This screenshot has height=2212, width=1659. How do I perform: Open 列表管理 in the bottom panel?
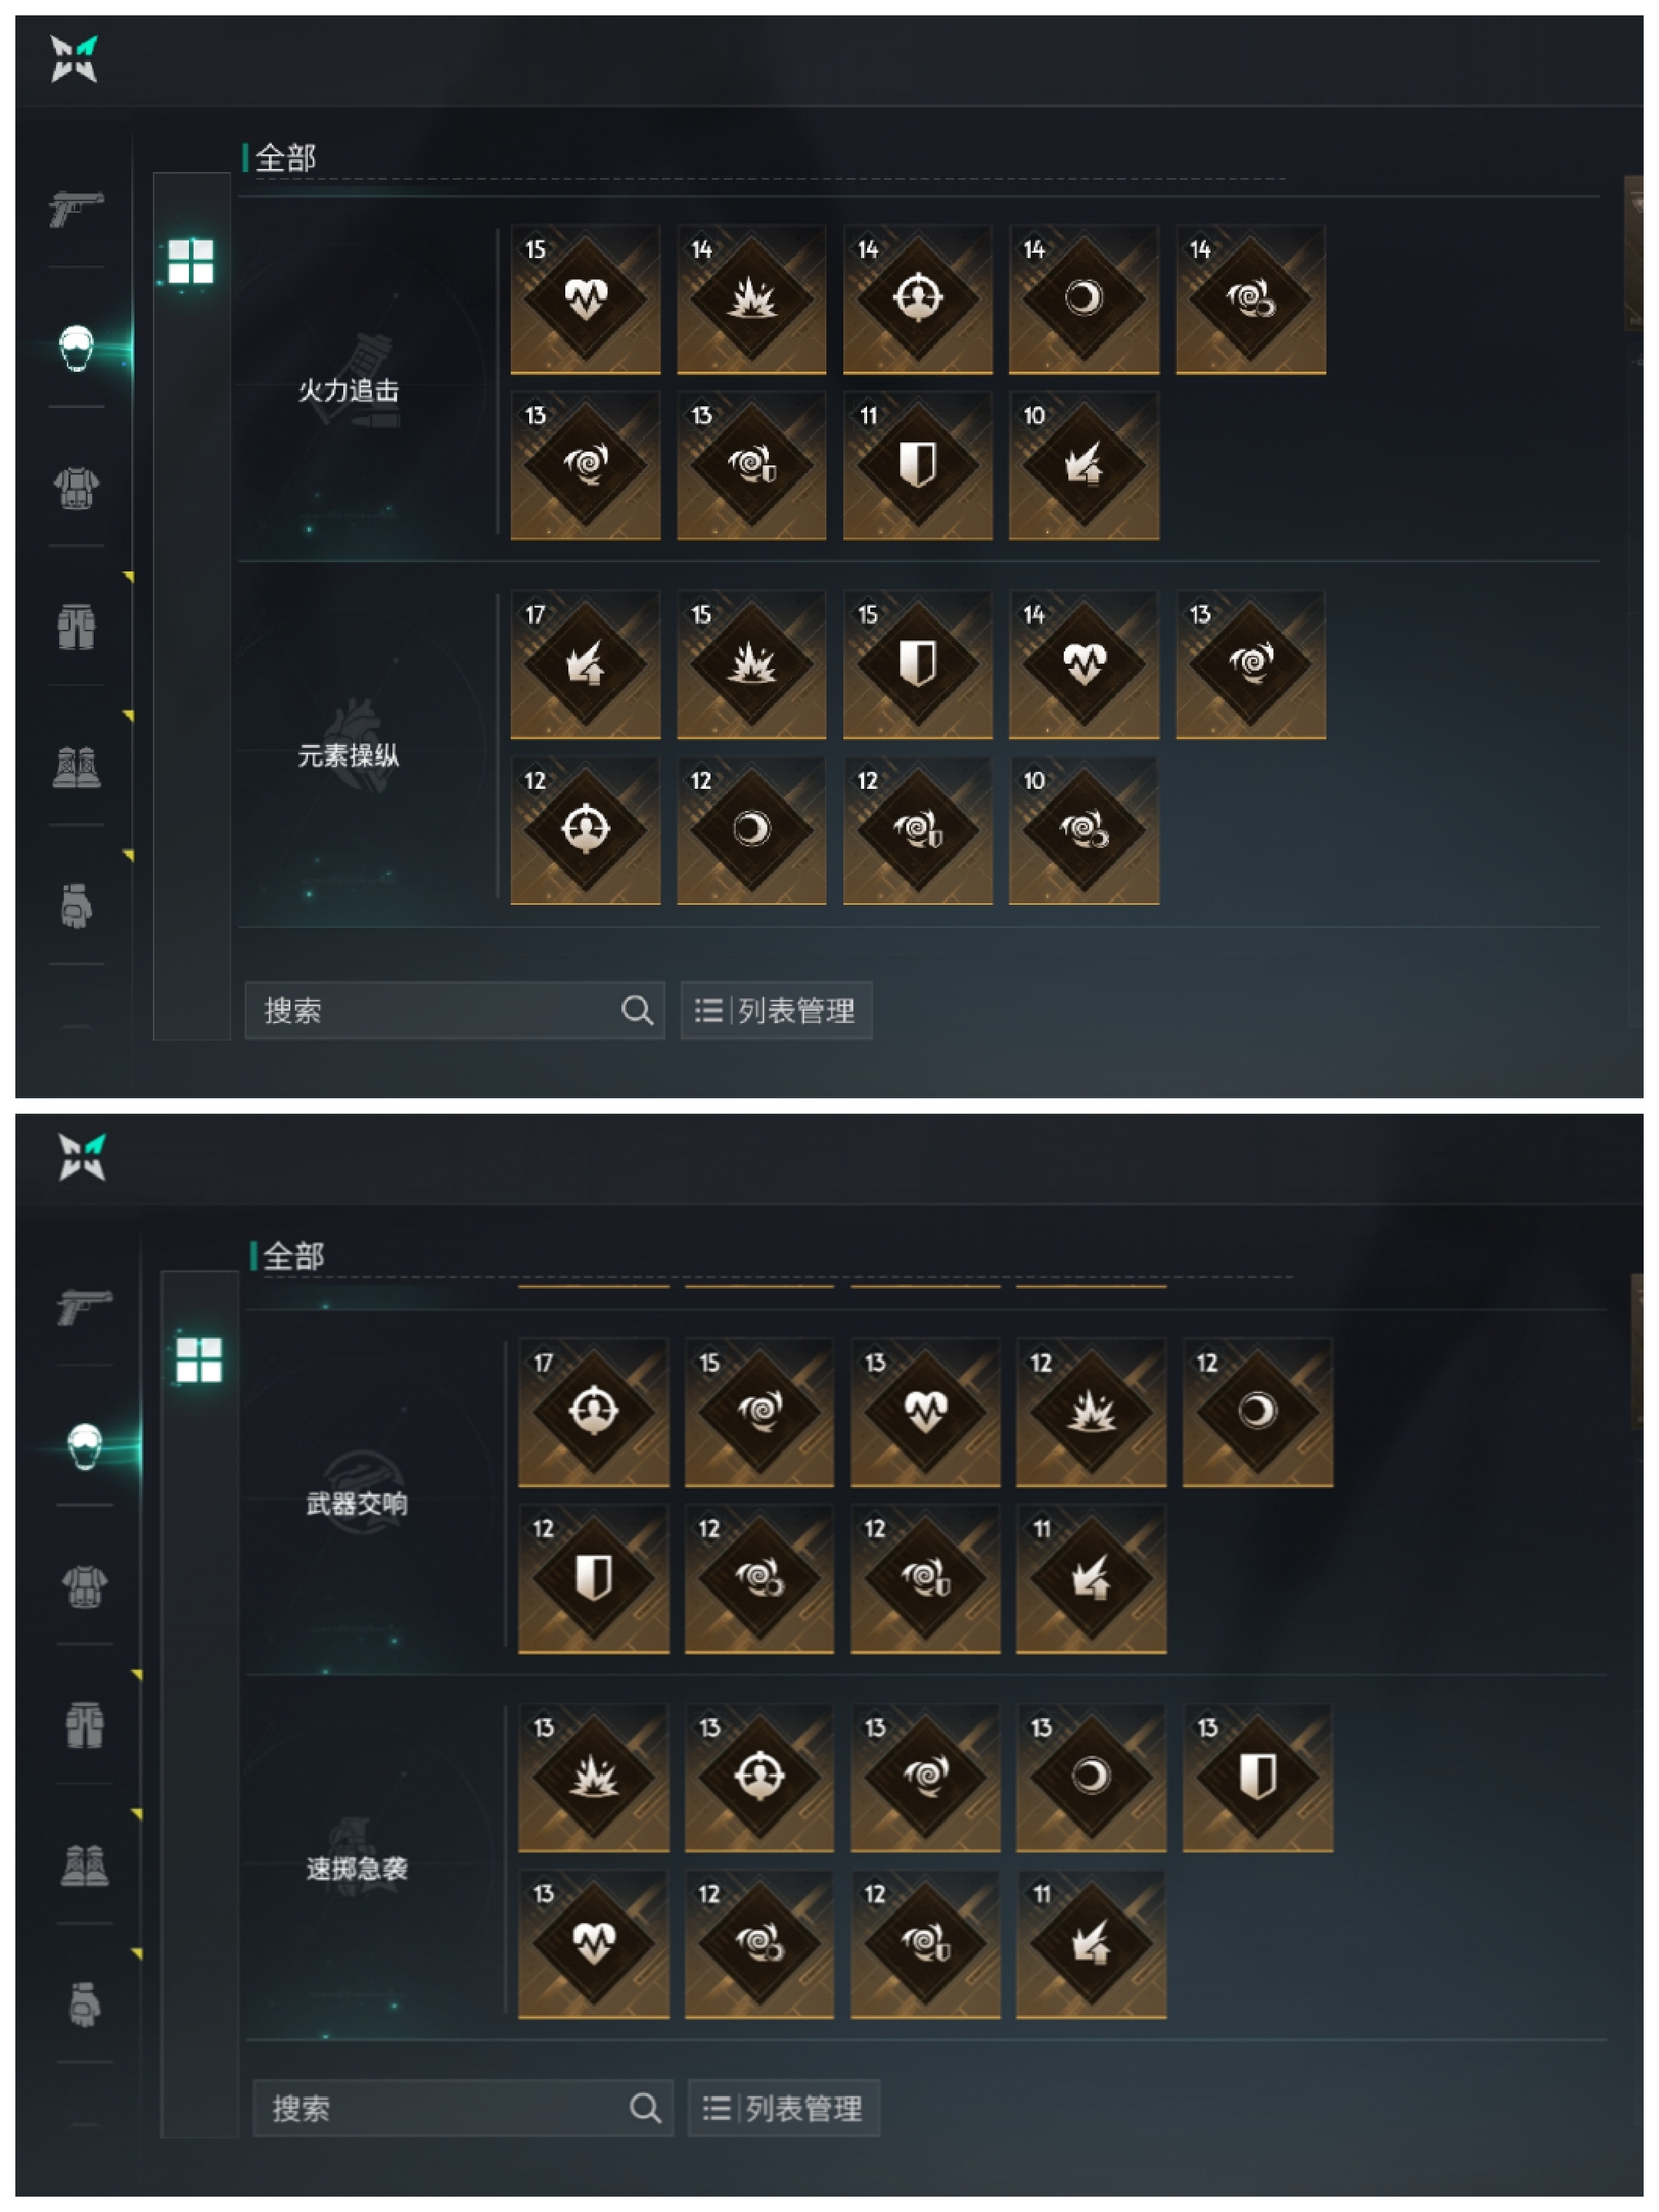point(784,2108)
